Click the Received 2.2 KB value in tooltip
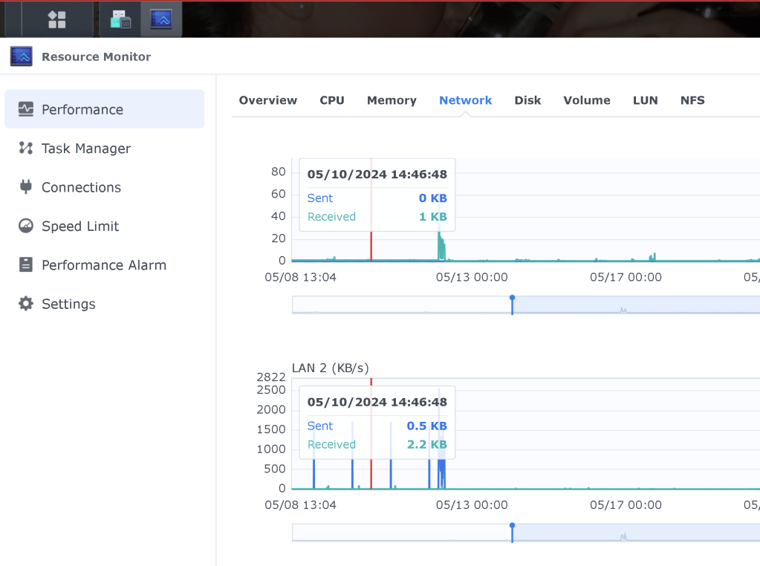This screenshot has height=566, width=760. click(426, 444)
